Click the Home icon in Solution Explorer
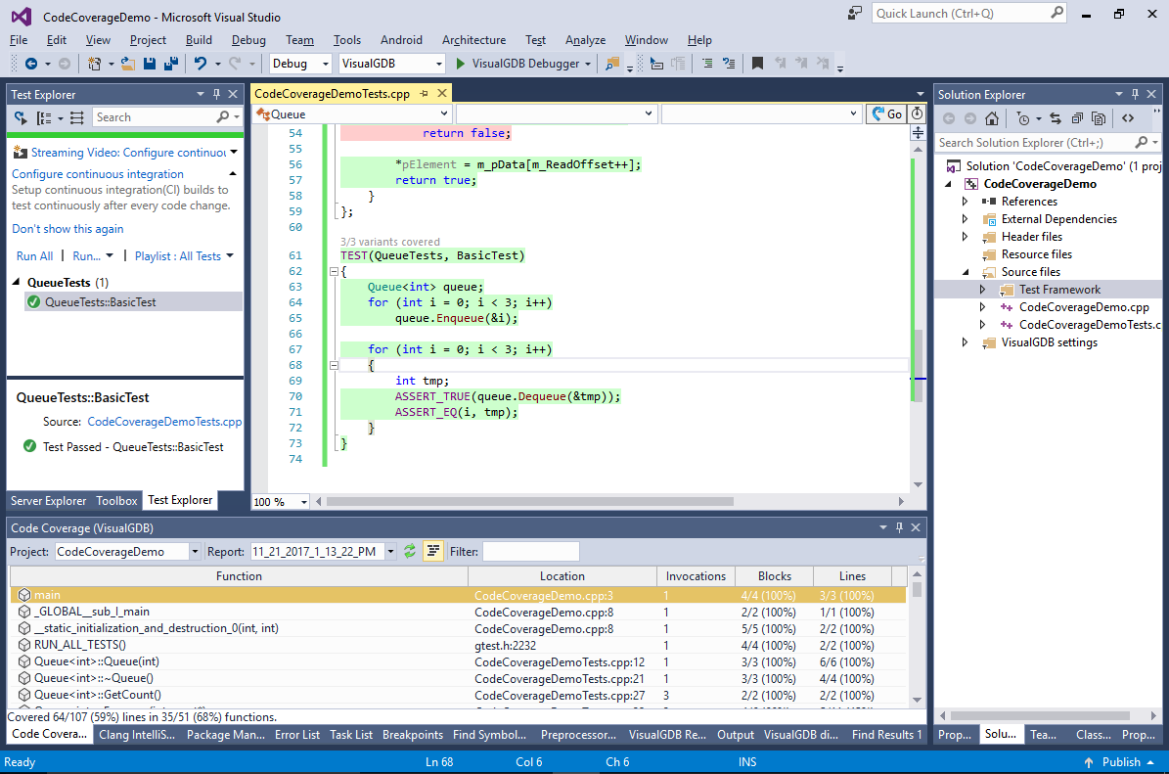 (x=992, y=118)
